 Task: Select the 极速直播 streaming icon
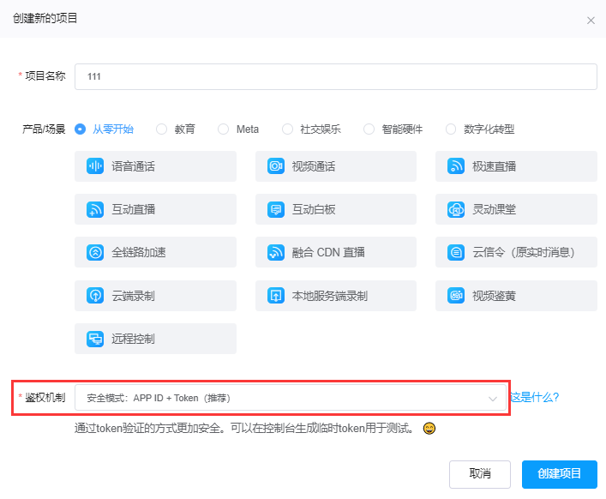(x=456, y=166)
